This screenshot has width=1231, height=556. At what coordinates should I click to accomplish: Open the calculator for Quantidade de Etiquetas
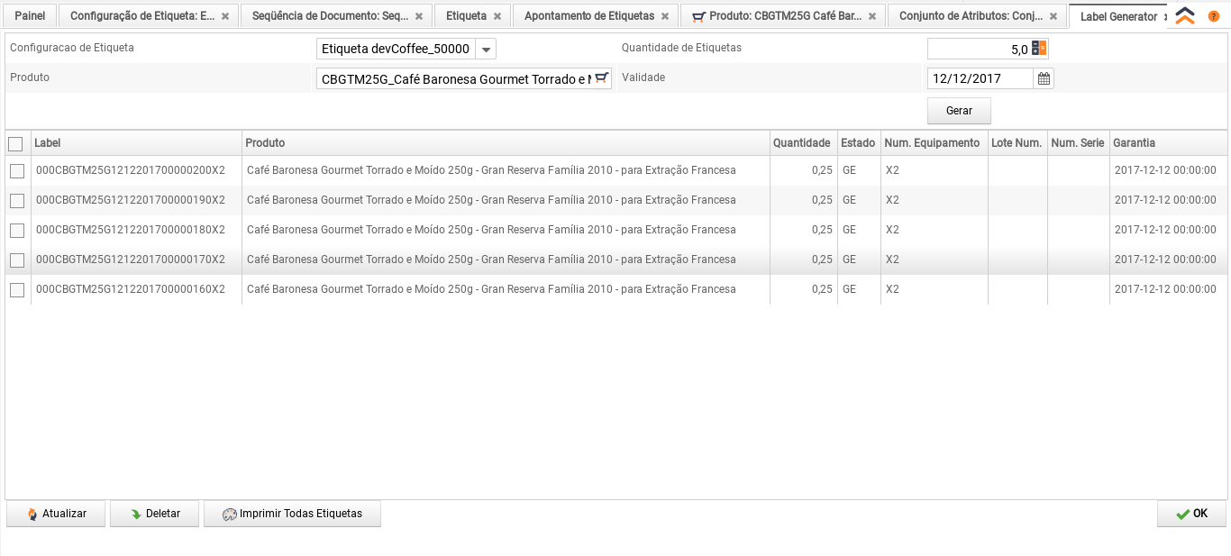coord(1039,49)
